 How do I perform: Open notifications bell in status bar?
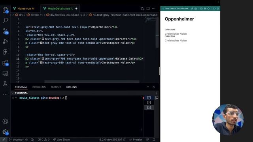pos(154,140)
